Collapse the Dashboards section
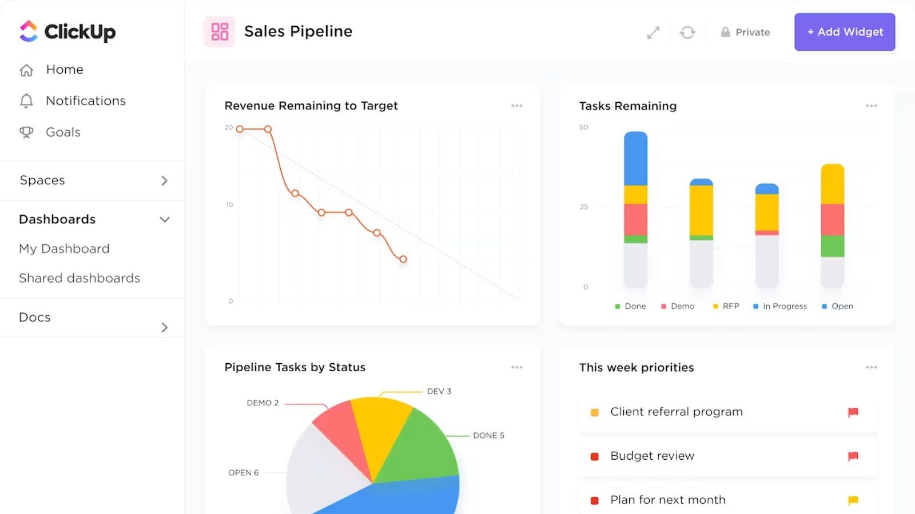Image resolution: width=915 pixels, height=514 pixels. point(165,219)
